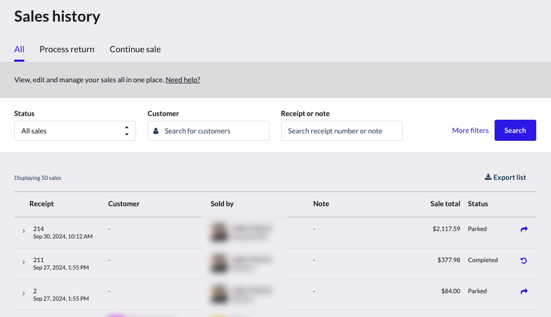This screenshot has height=317, width=551.
Task: Switch to the Continue sale tab
Action: tap(135, 49)
